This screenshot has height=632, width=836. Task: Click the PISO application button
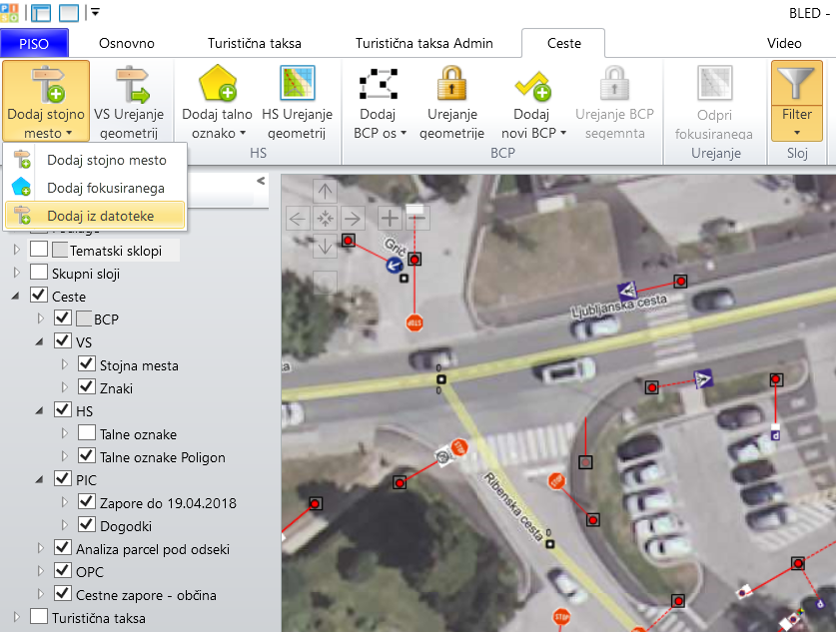coord(34,43)
